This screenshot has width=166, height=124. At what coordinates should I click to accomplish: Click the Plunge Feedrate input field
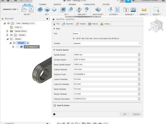coord(106,94)
